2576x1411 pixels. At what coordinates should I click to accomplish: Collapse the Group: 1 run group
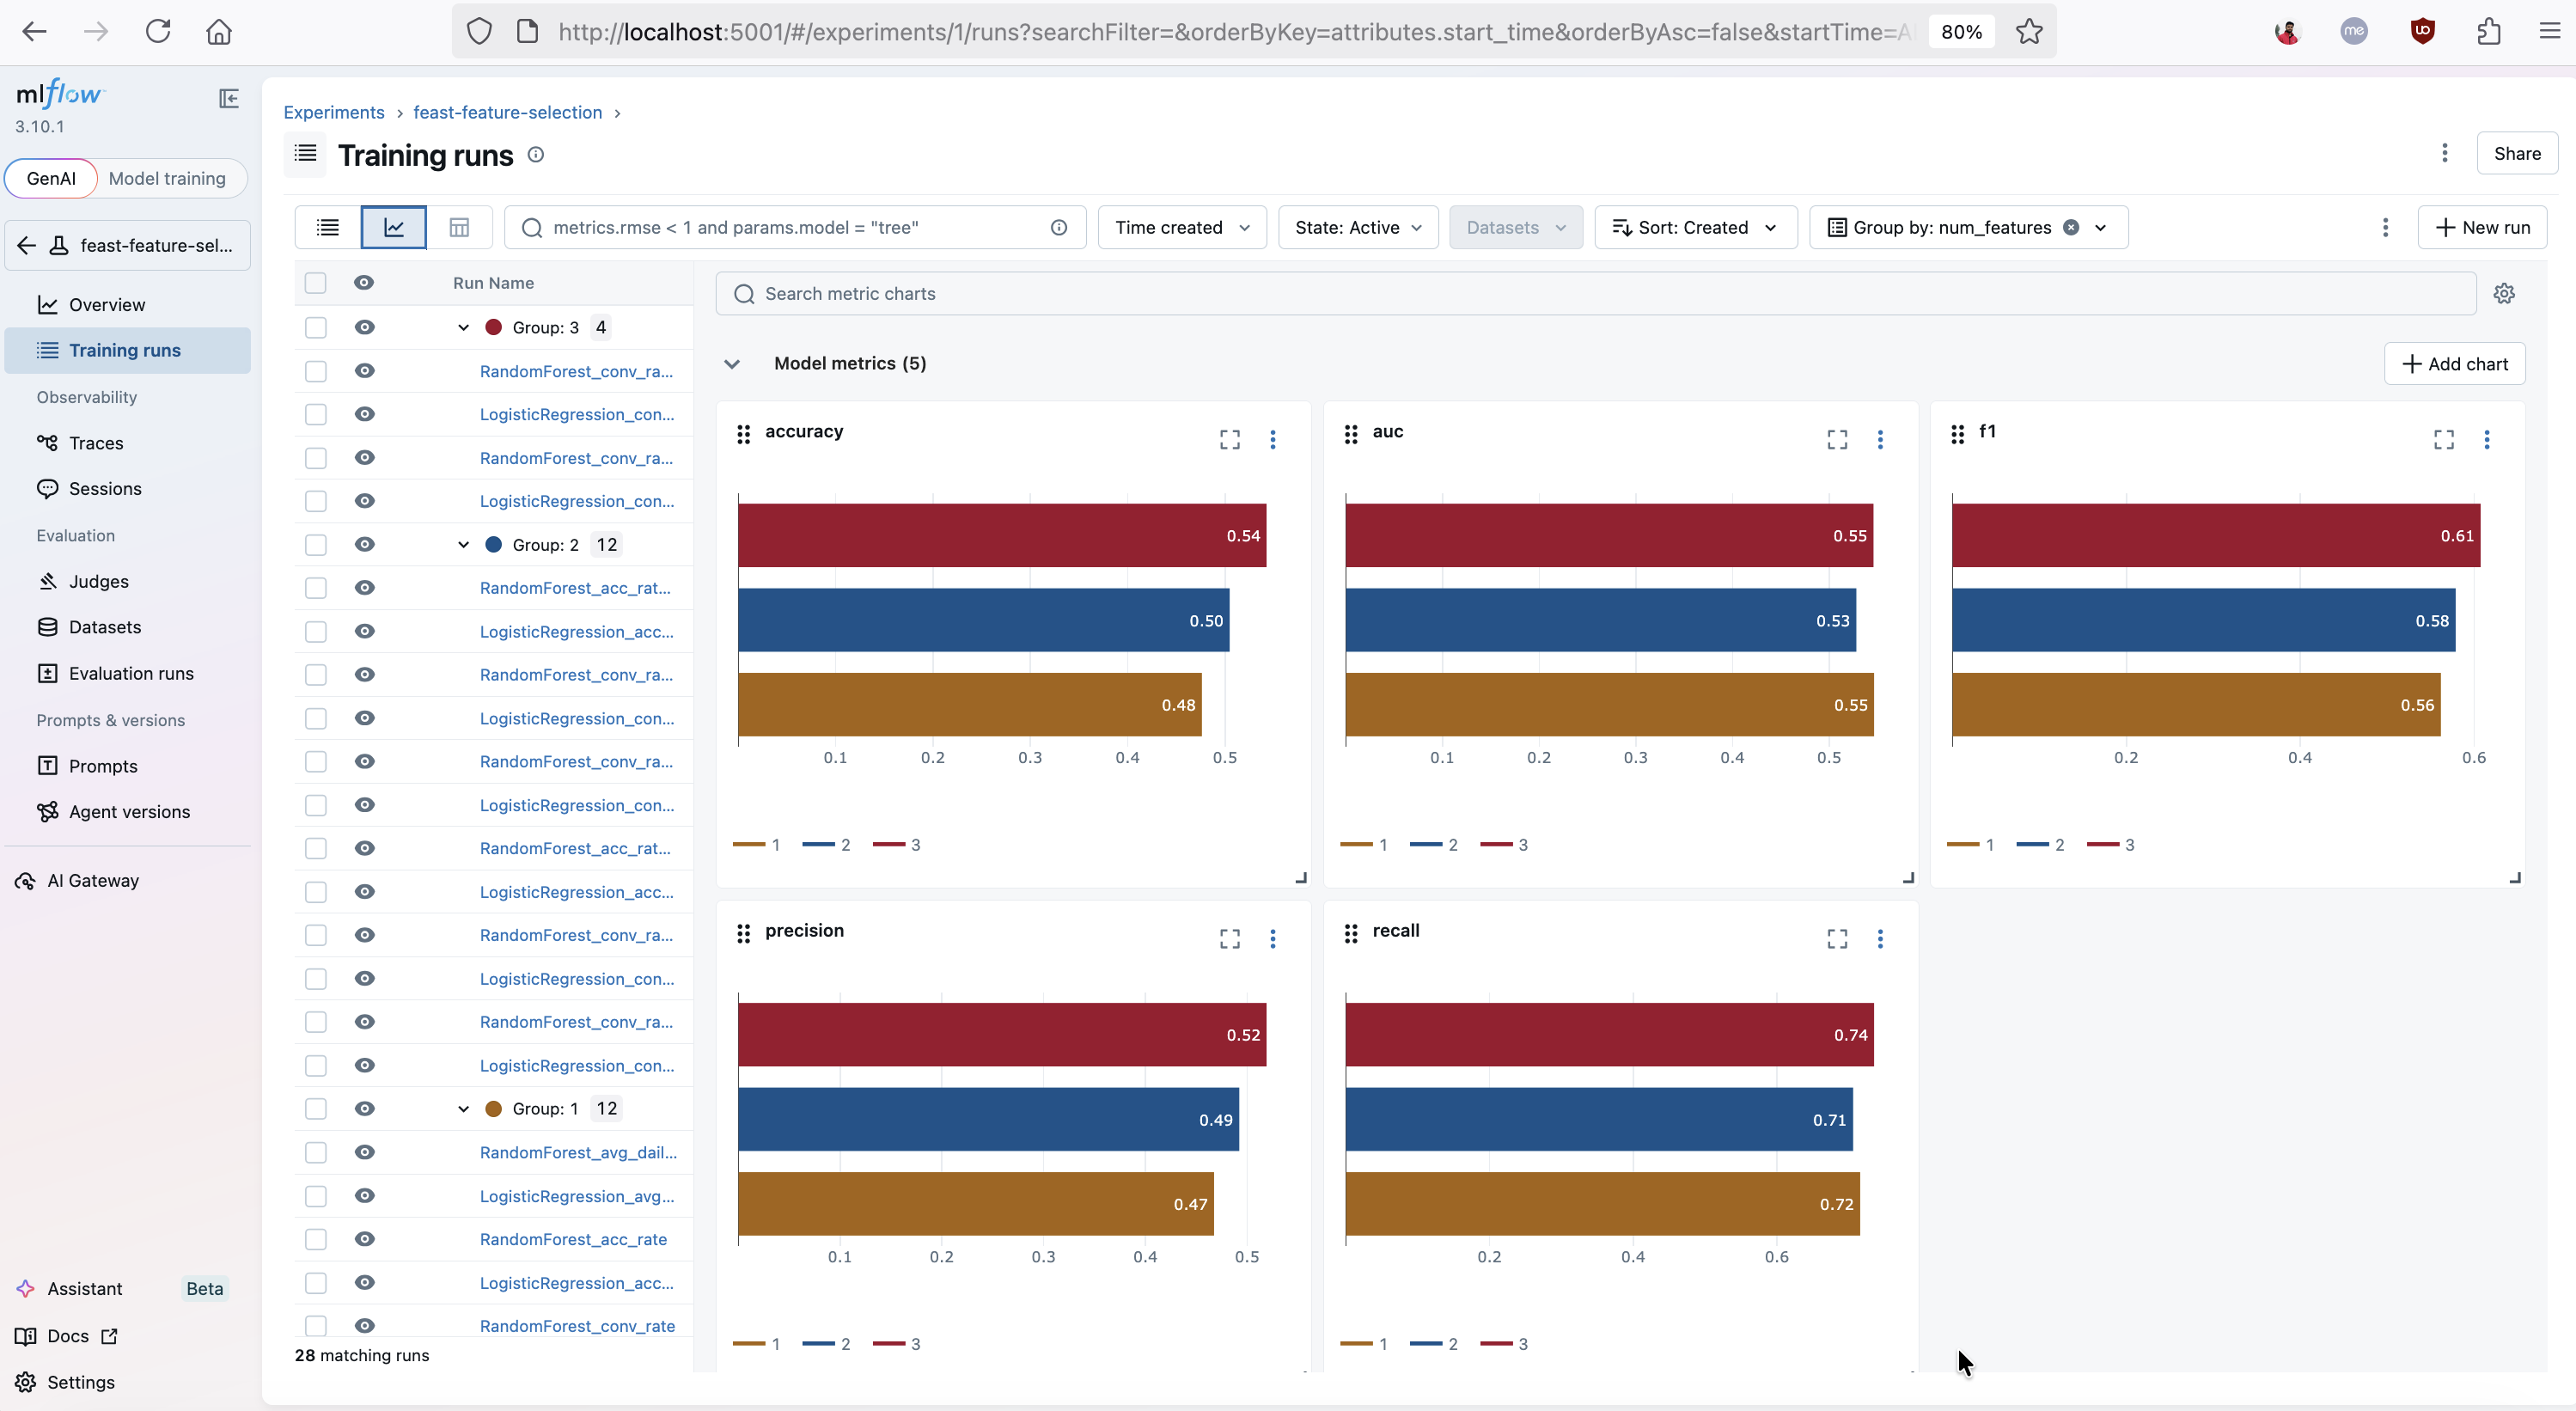(x=463, y=1108)
